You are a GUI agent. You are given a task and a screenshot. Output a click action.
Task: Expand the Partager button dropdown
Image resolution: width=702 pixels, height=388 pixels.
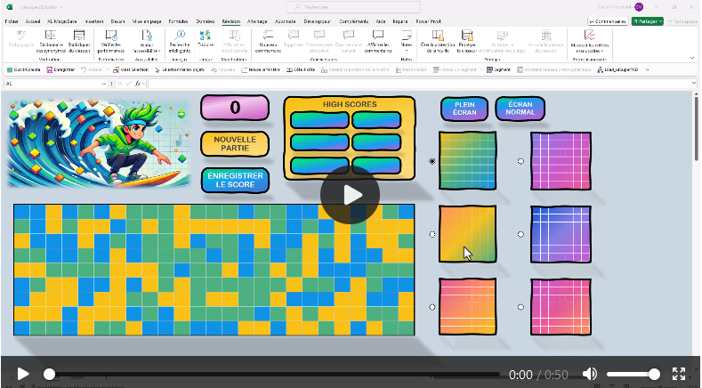659,20
